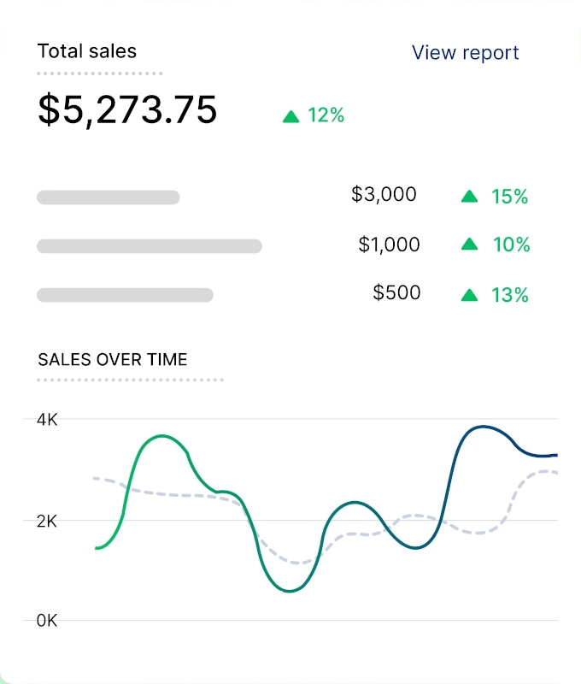Click the Total sales heading

tap(86, 50)
